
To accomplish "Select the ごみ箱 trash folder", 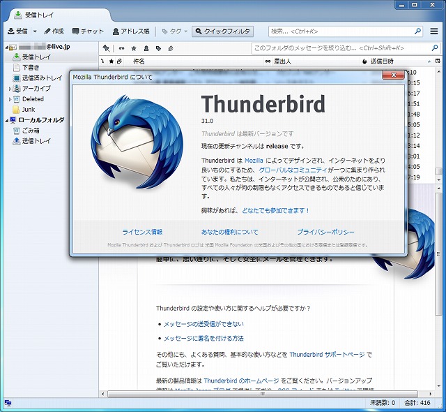I will 26,131.
